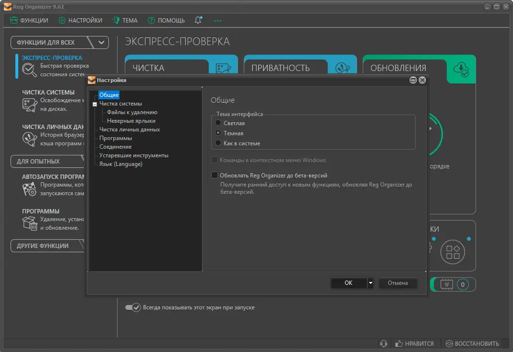Screen dimensions: 513x352
Task: Click the ПРИВАТНОСТЬ card icon
Action: pyautogui.click(x=343, y=69)
